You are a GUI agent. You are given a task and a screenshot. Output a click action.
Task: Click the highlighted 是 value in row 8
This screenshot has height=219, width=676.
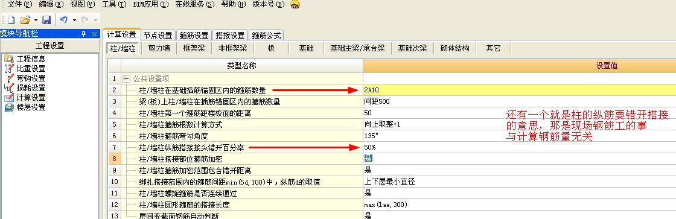pos(368,159)
